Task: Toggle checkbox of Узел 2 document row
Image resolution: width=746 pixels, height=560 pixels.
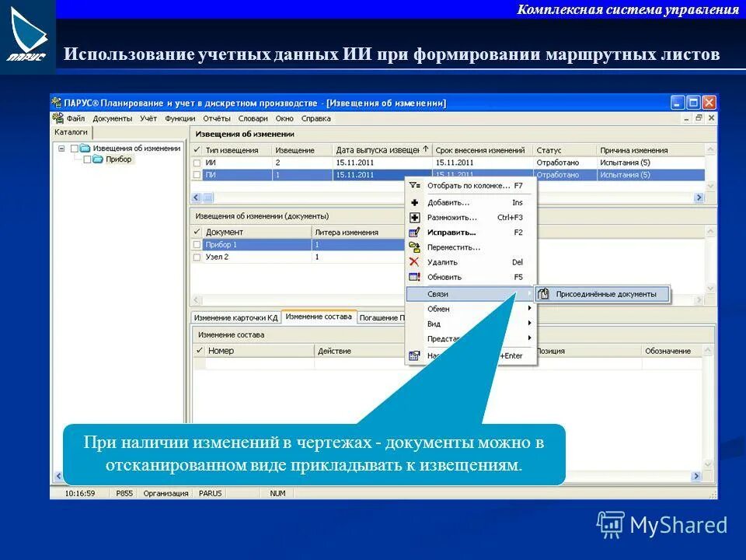Action: point(197,257)
